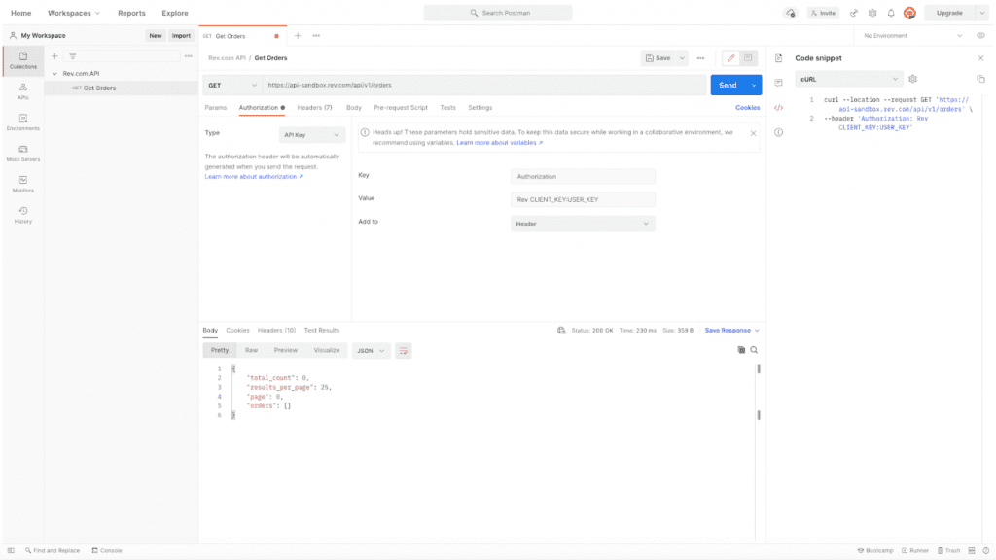Click the Search Postman field
Screen dimensions: 996x560
pyautogui.click(x=498, y=13)
